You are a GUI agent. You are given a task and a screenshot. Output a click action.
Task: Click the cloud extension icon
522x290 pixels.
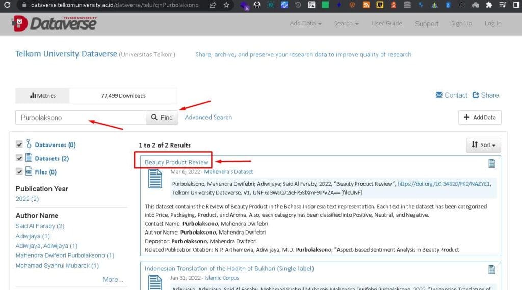click(476, 5)
